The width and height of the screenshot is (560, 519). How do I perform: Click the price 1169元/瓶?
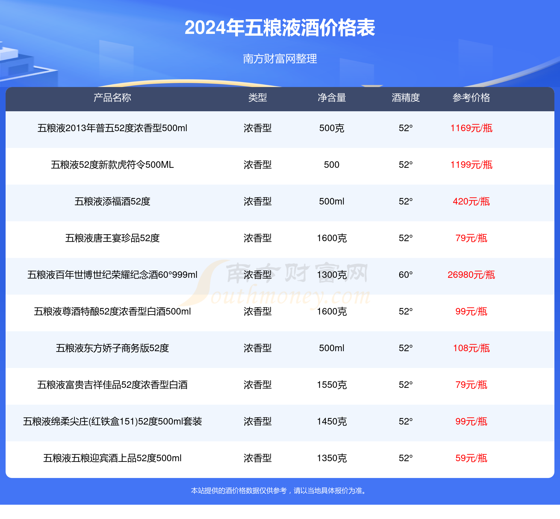pos(471,128)
